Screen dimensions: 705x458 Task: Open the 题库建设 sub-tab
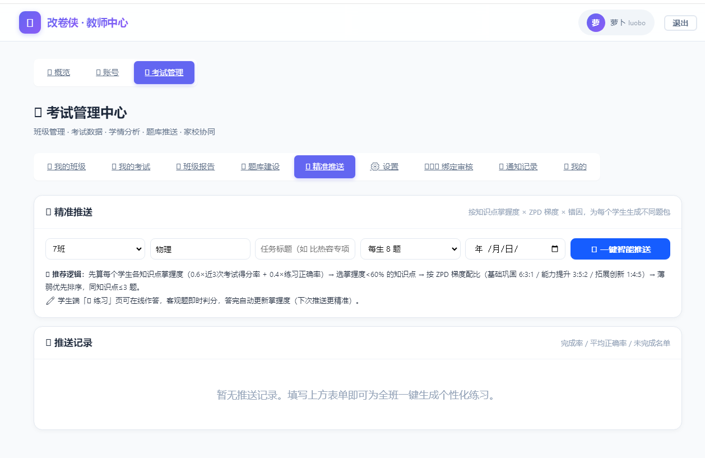pyautogui.click(x=260, y=166)
